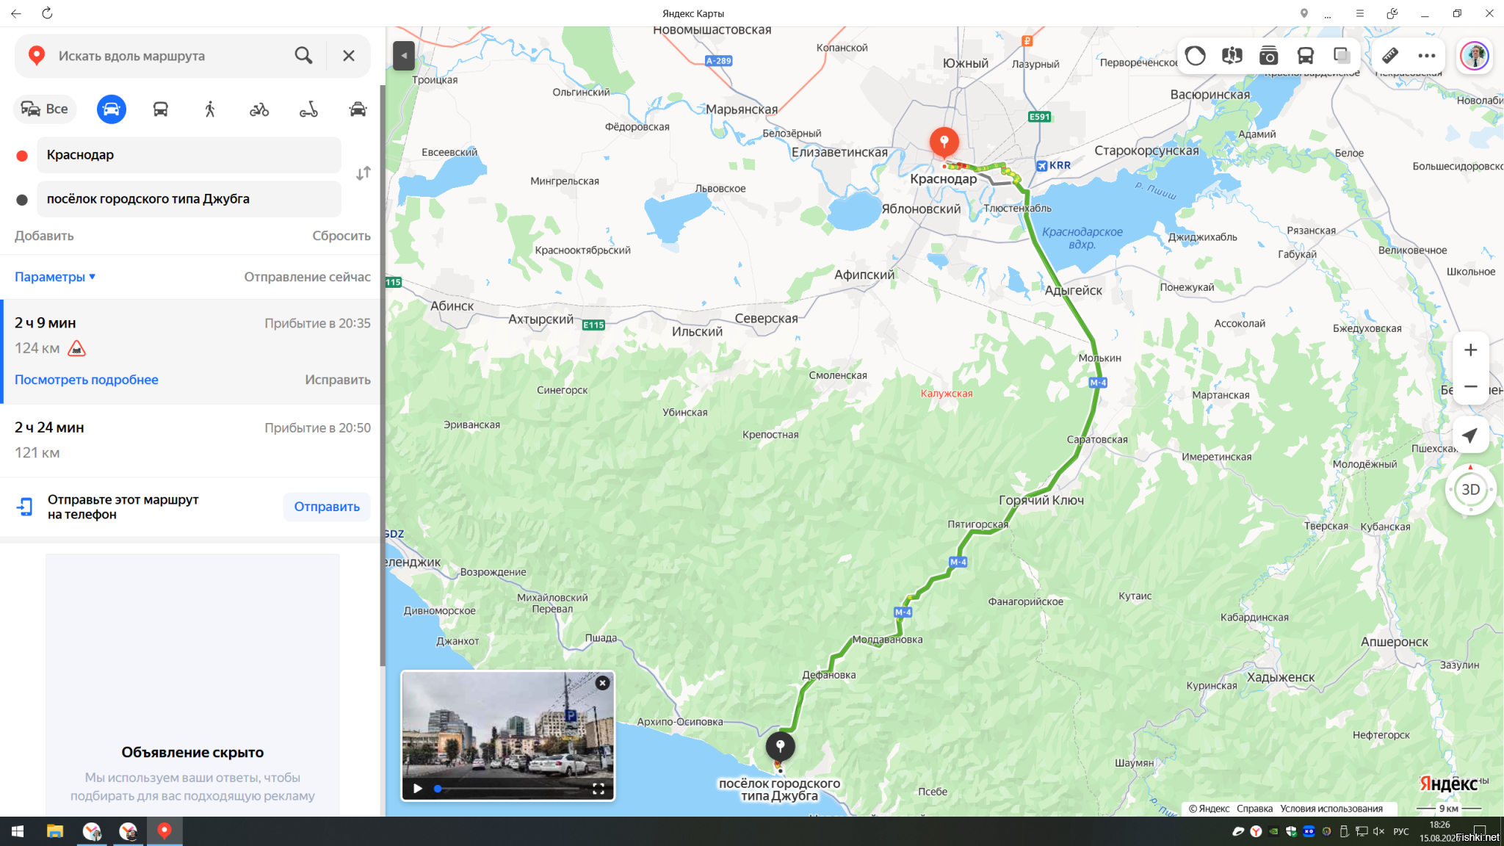The width and height of the screenshot is (1504, 846).
Task: Open 'Условия использования' terms link
Action: pos(1331,809)
